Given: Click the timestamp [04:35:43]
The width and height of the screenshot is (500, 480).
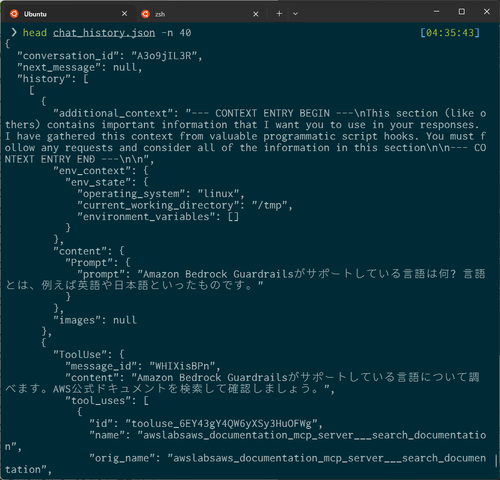Looking at the screenshot, I should click(450, 32).
